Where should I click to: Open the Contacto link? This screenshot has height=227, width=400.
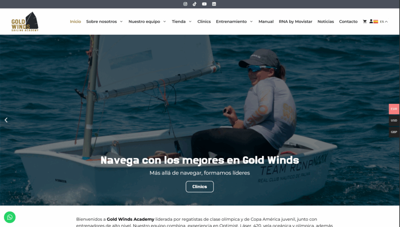tap(348, 21)
